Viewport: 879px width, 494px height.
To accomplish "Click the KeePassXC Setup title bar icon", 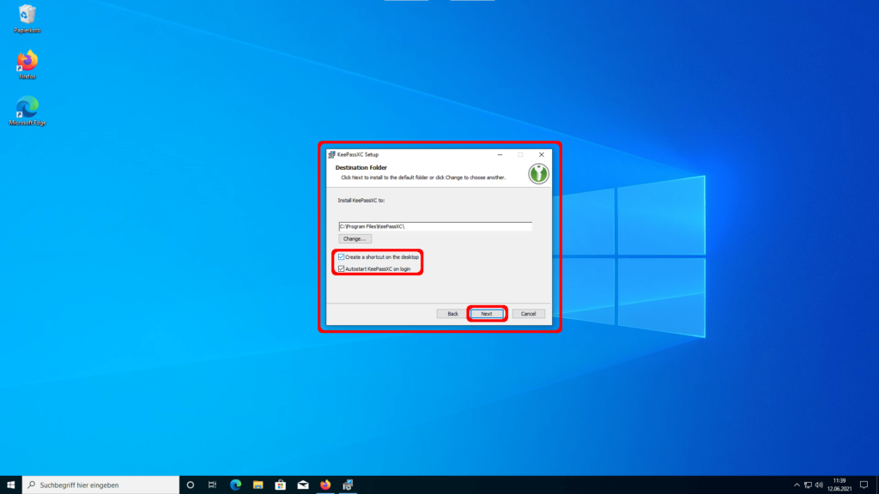I will click(x=331, y=154).
